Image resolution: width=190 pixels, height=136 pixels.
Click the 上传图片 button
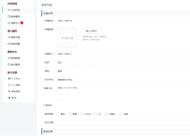(91, 31)
